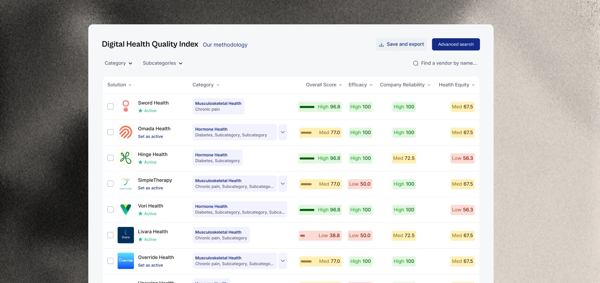The image size is (600, 283).
Task: Click the Save and export button
Action: click(x=401, y=44)
